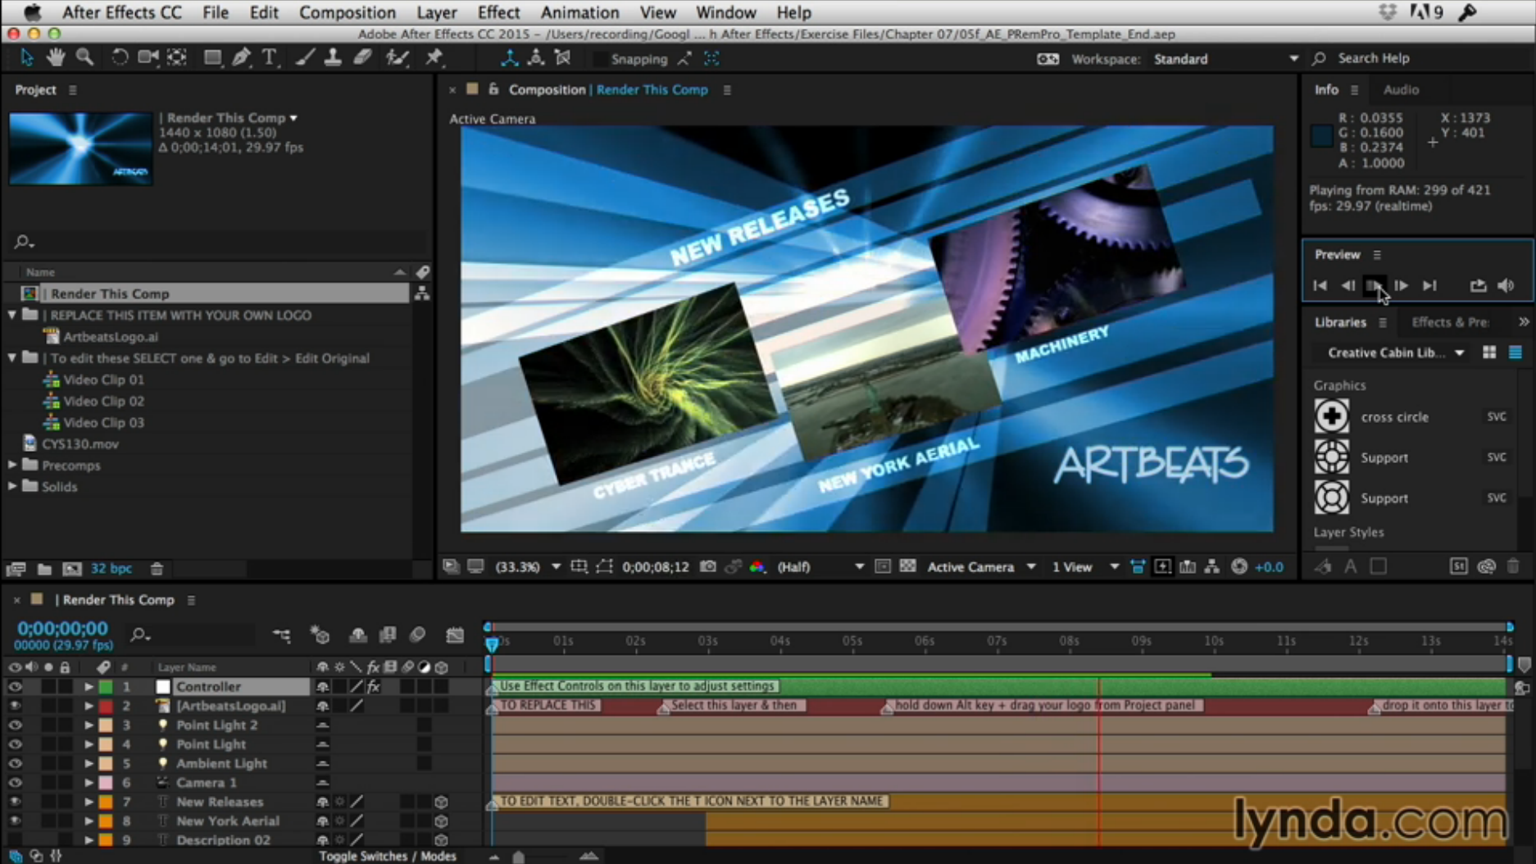Collapse the REPLACE THIS ITEM folder
Screen dimensions: 1536x864
coord(12,315)
